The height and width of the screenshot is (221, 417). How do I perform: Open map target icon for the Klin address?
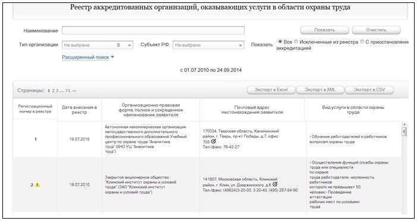275,184
